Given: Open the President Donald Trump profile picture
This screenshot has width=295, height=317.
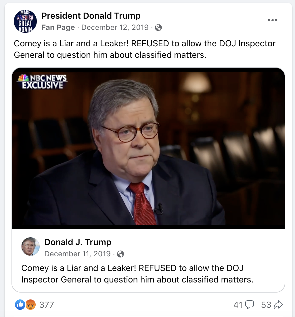Looking at the screenshot, I should (x=25, y=21).
